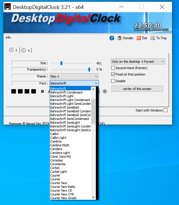
Task: Click the red Exit power icon
Action: [138, 38]
